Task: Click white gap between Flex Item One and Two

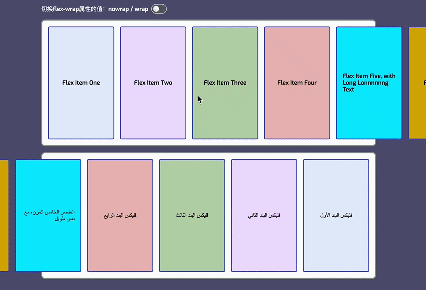Action: pos(117,83)
